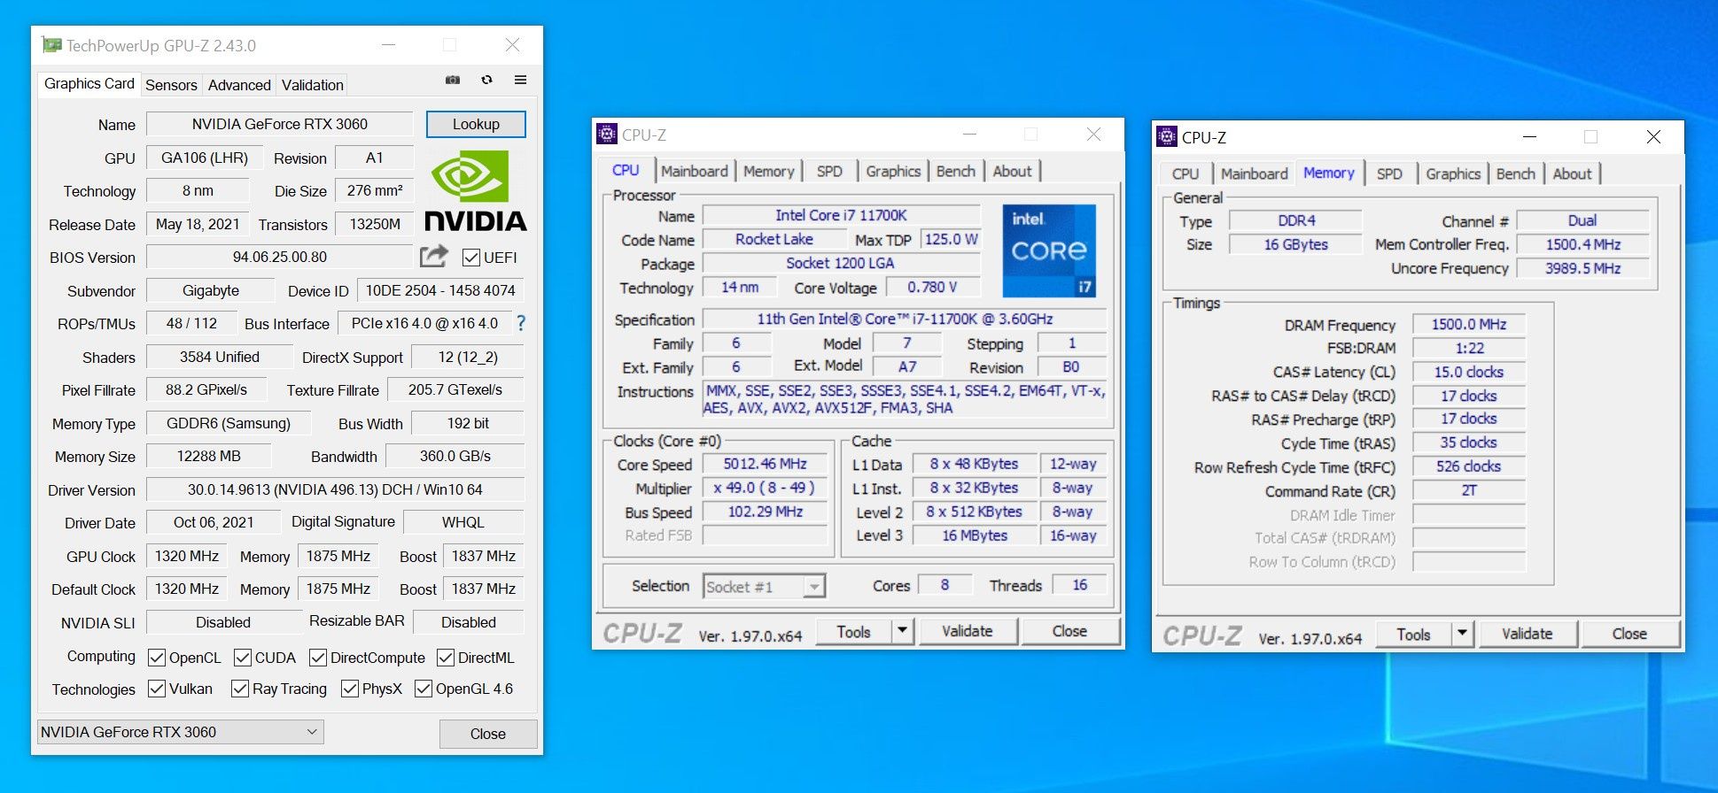
Task: Click Validate in CPU-Z memory window
Action: point(1528,634)
